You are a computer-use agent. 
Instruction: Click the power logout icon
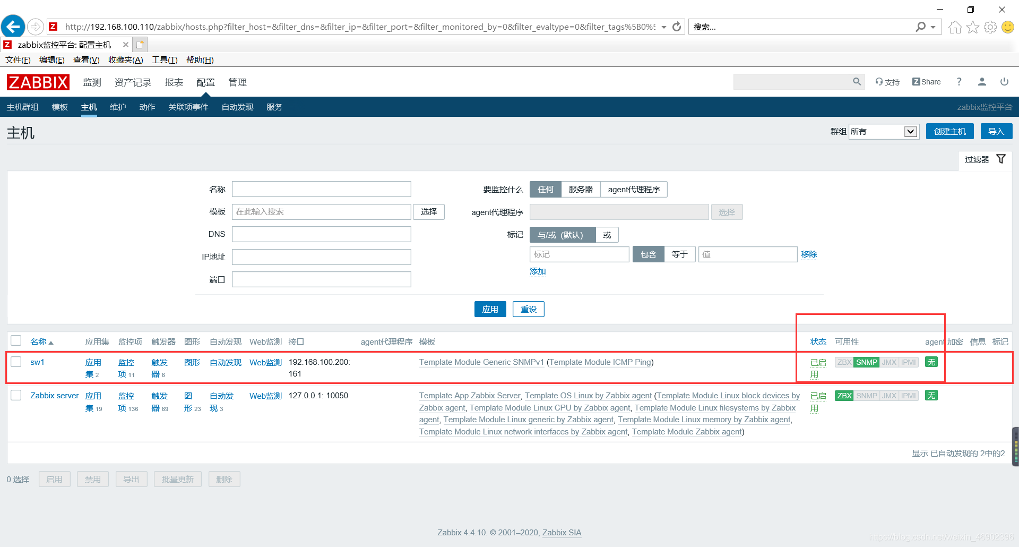1004,82
